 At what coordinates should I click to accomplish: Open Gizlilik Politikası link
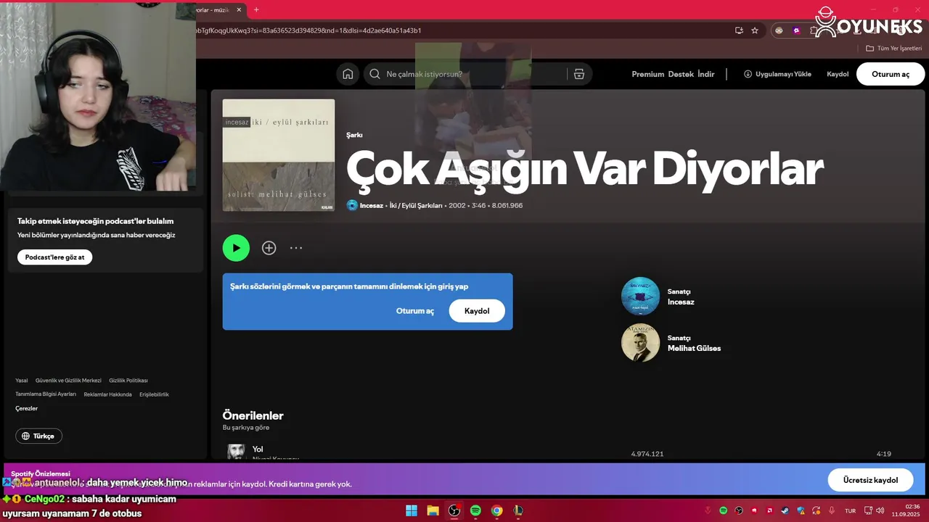(128, 381)
